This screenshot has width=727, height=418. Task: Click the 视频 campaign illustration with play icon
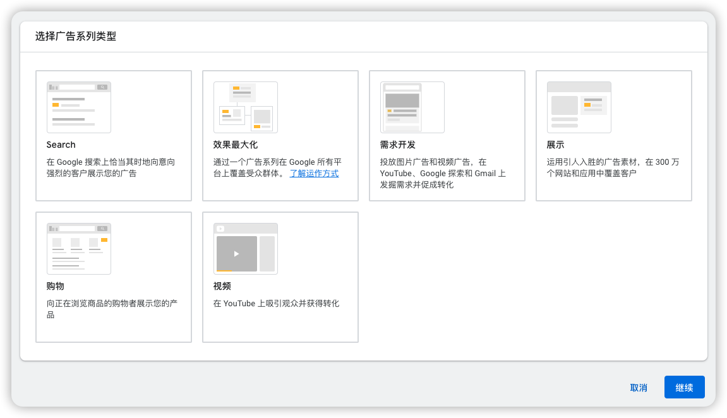point(245,249)
